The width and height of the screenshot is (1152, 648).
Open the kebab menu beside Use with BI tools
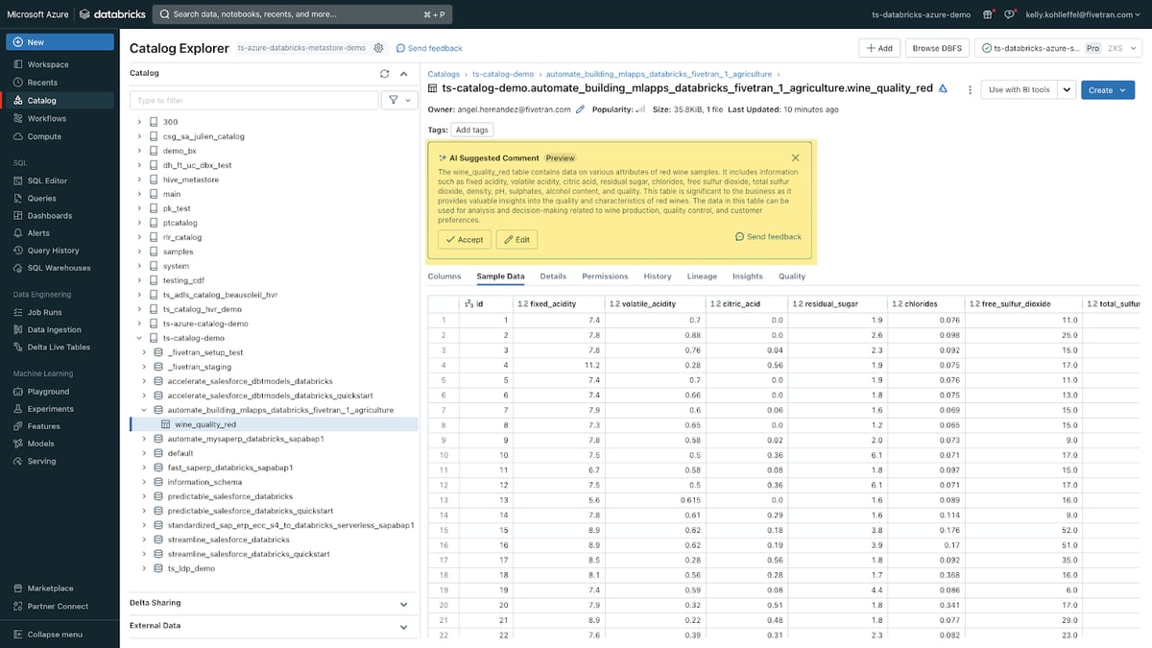[970, 89]
